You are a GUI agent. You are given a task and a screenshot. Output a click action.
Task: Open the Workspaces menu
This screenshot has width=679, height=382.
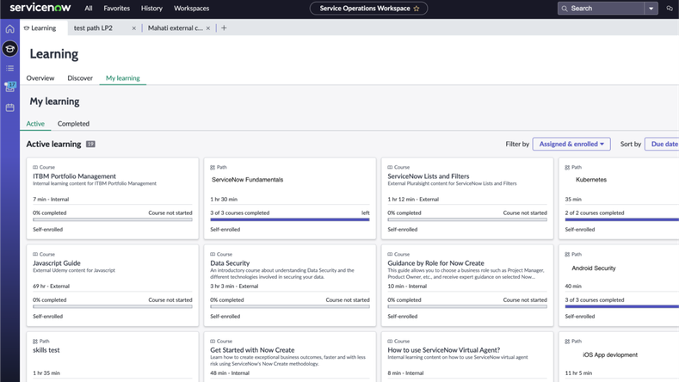[x=191, y=9]
